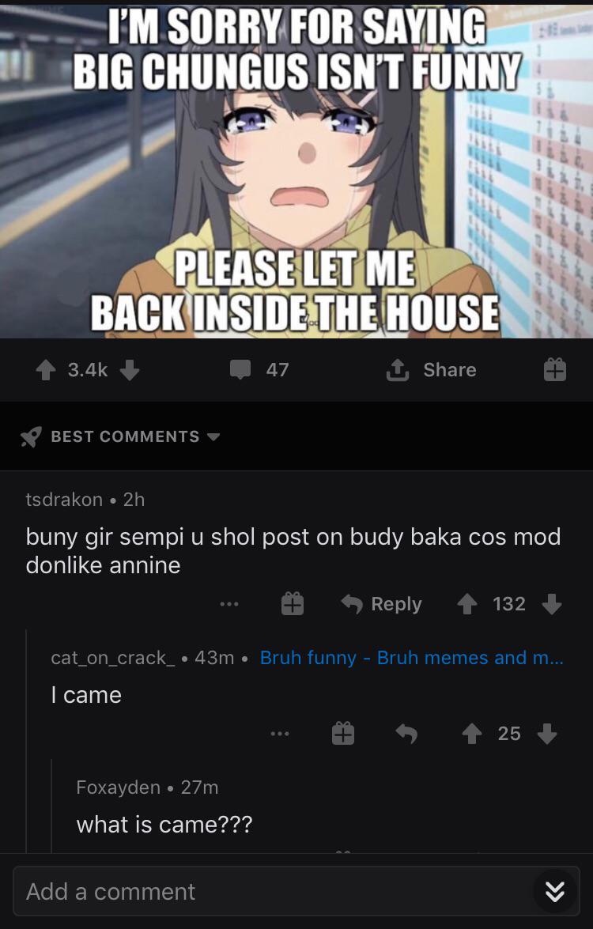Give an award to the post

554,370
